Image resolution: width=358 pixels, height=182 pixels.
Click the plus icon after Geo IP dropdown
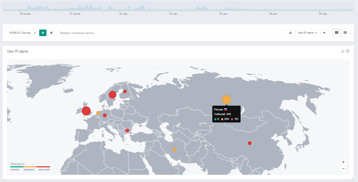[324, 33]
